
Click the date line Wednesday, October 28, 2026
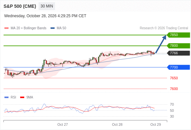coord(45,16)
